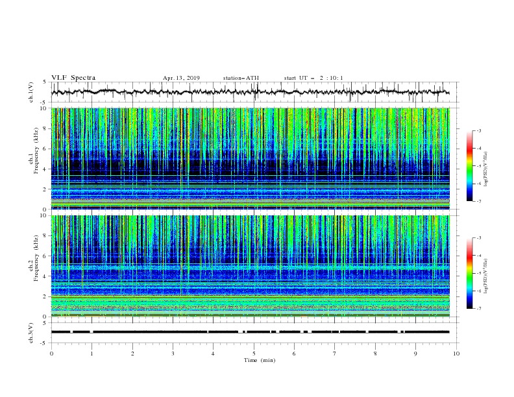The image size is (514, 397).
Task: Click the ch.2 colorbar 'log(PSD)(V²/Hz)' label
Action: [x=486, y=276]
